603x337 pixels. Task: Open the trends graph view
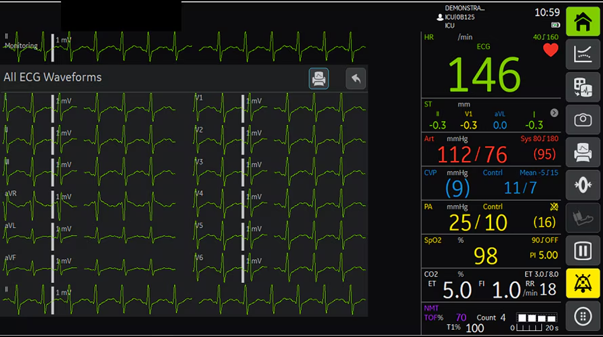coord(583,55)
